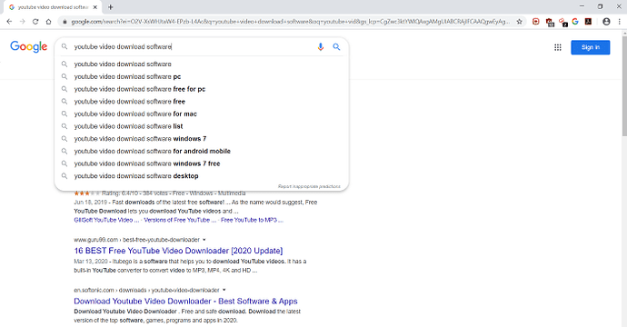627x327 pixels.
Task: Open a new browser tab
Action: pyautogui.click(x=110, y=7)
